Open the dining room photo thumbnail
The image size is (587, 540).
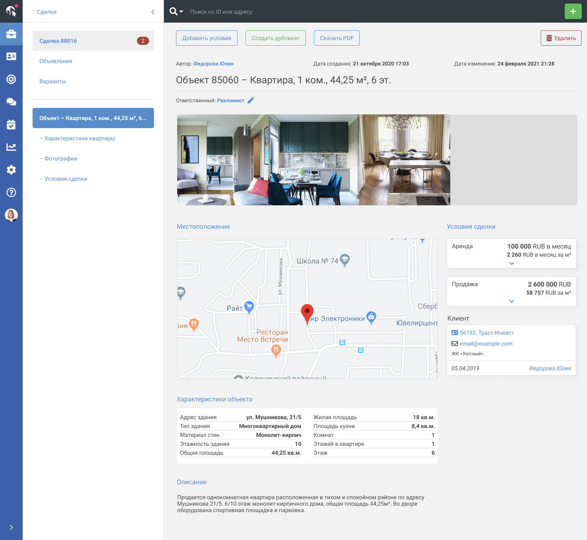405,160
